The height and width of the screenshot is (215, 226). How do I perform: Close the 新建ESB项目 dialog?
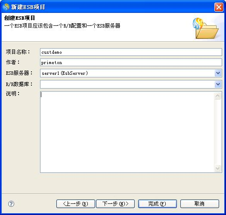click(x=219, y=7)
